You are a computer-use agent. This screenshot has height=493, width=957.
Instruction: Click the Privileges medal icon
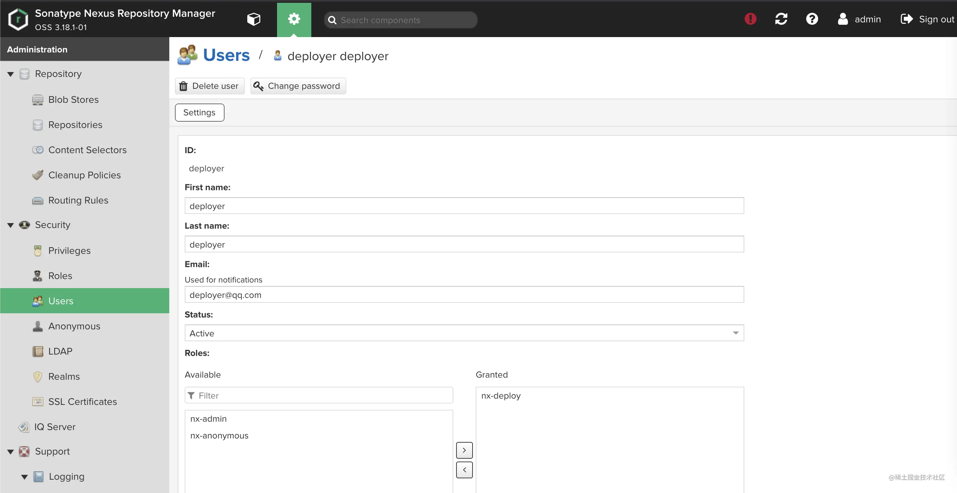tap(37, 251)
